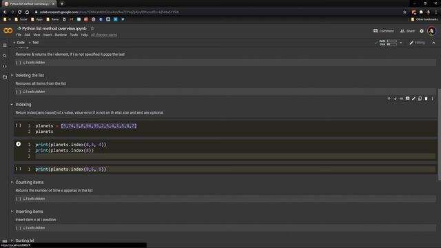
Task: Open the Tools menu
Action: click(74, 35)
